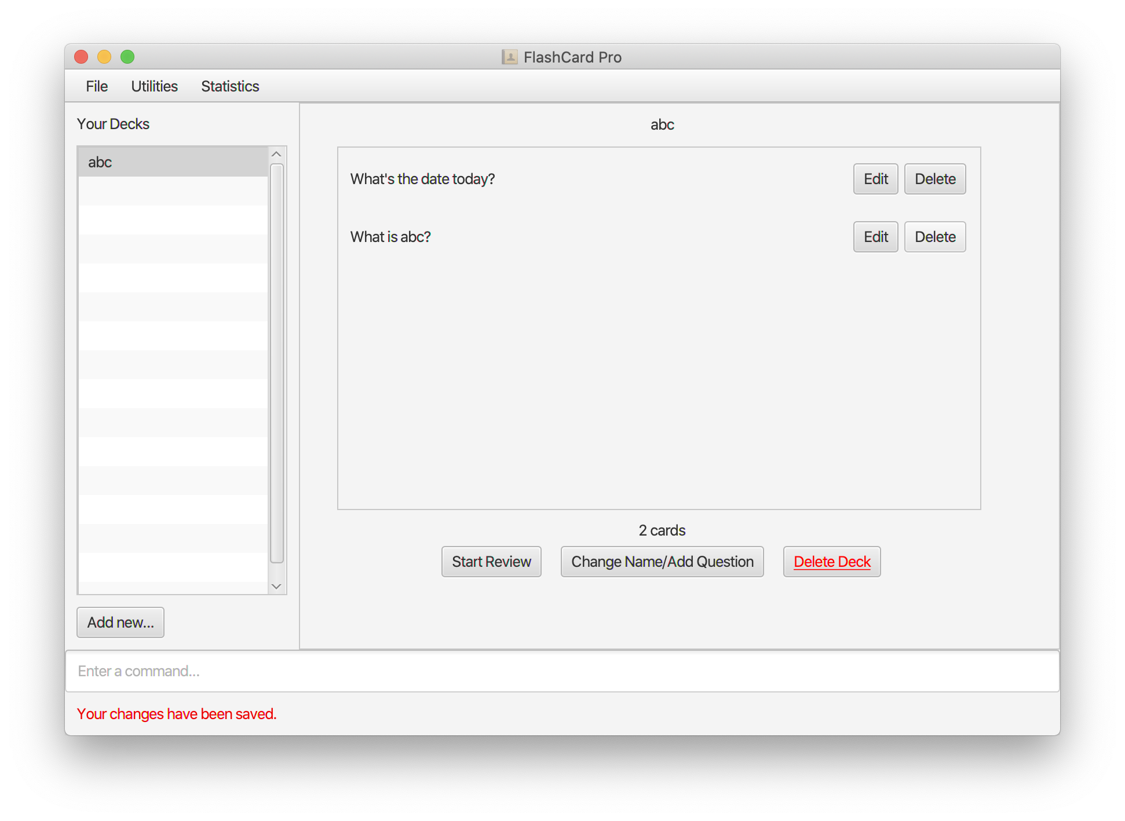Open the Utilities menu
Screen dimensions: 1125x821
[x=154, y=86]
